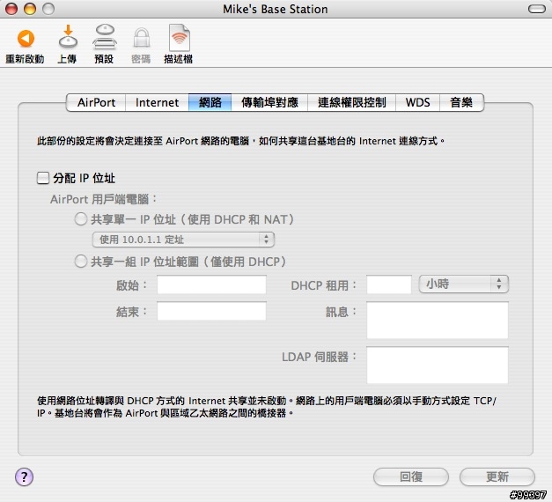This screenshot has width=552, height=502.
Task: Click the 重新啟動 restart icon
Action: pos(26,39)
